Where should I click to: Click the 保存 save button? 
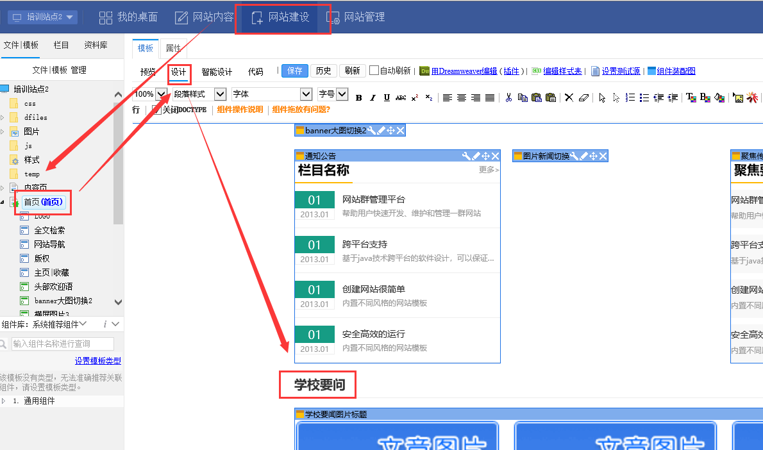pos(295,71)
